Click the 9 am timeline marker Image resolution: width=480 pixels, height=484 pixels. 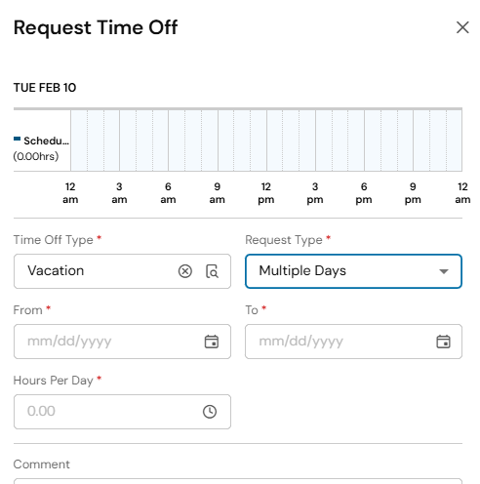[217, 193]
